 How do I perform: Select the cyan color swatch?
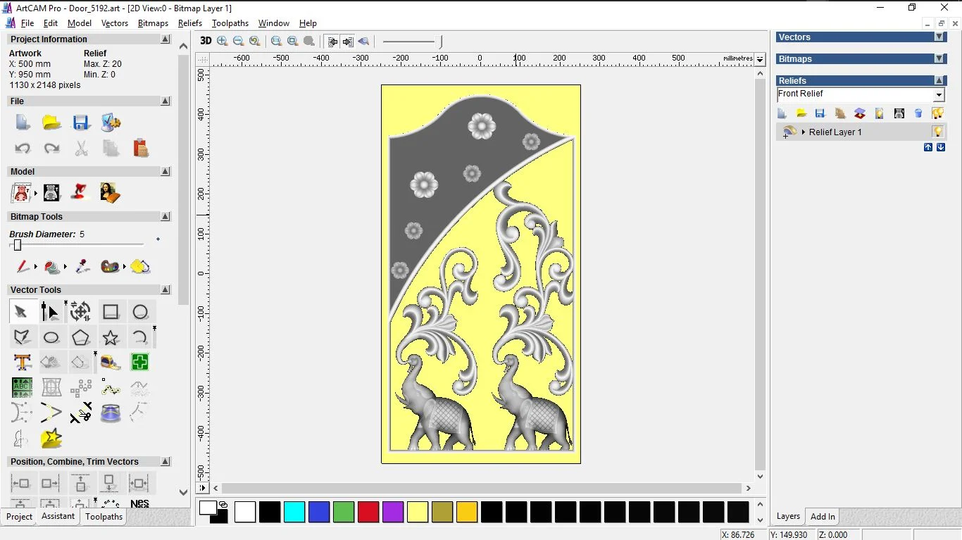coord(294,512)
